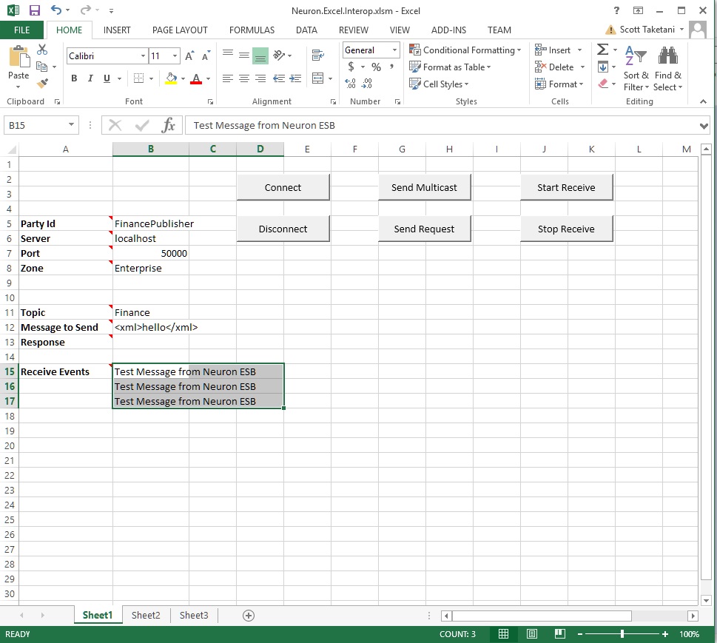This screenshot has height=643, width=717.
Task: Click the Paste clipboard icon
Action: (18, 57)
